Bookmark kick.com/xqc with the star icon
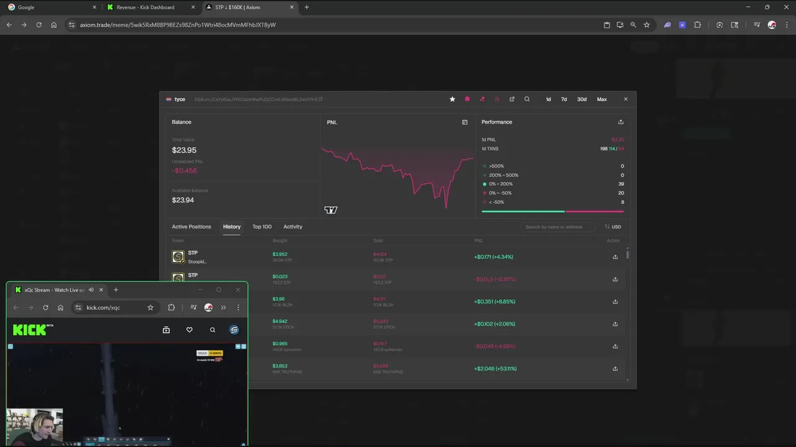This screenshot has height=447, width=796. [150, 307]
